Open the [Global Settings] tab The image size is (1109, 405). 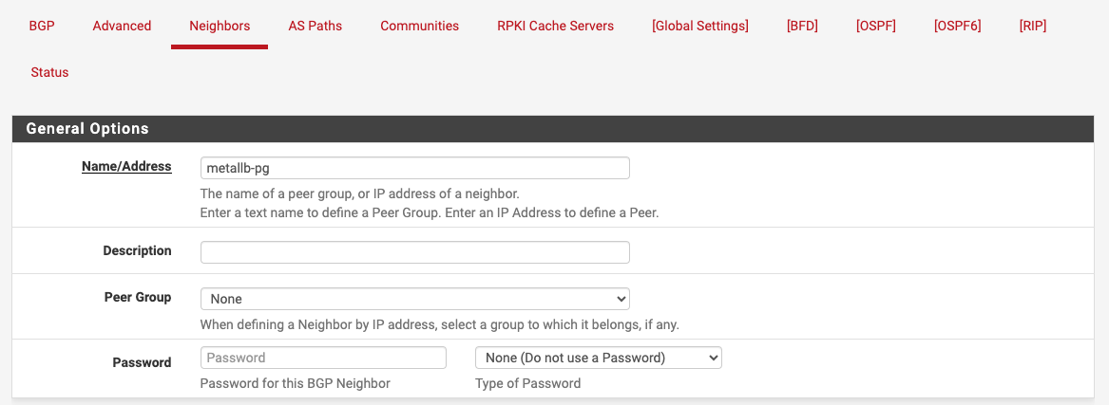coord(700,26)
